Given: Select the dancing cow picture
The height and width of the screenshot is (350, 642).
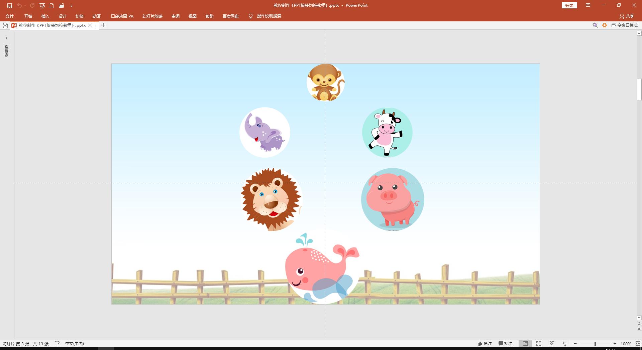Looking at the screenshot, I should click(387, 132).
